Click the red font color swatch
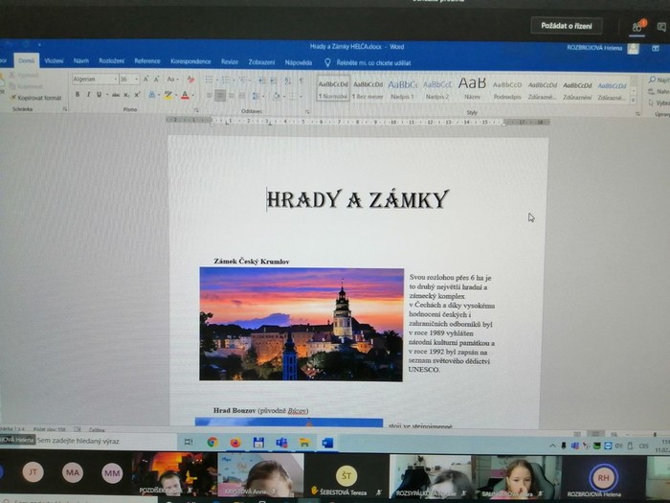Image resolution: width=670 pixels, height=503 pixels. click(187, 95)
